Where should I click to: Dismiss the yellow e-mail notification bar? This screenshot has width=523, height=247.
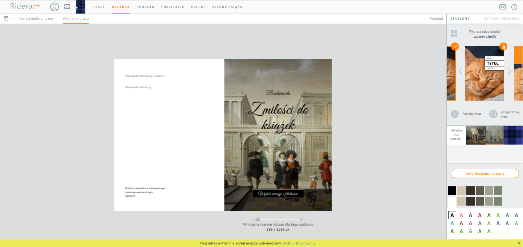tap(519, 243)
